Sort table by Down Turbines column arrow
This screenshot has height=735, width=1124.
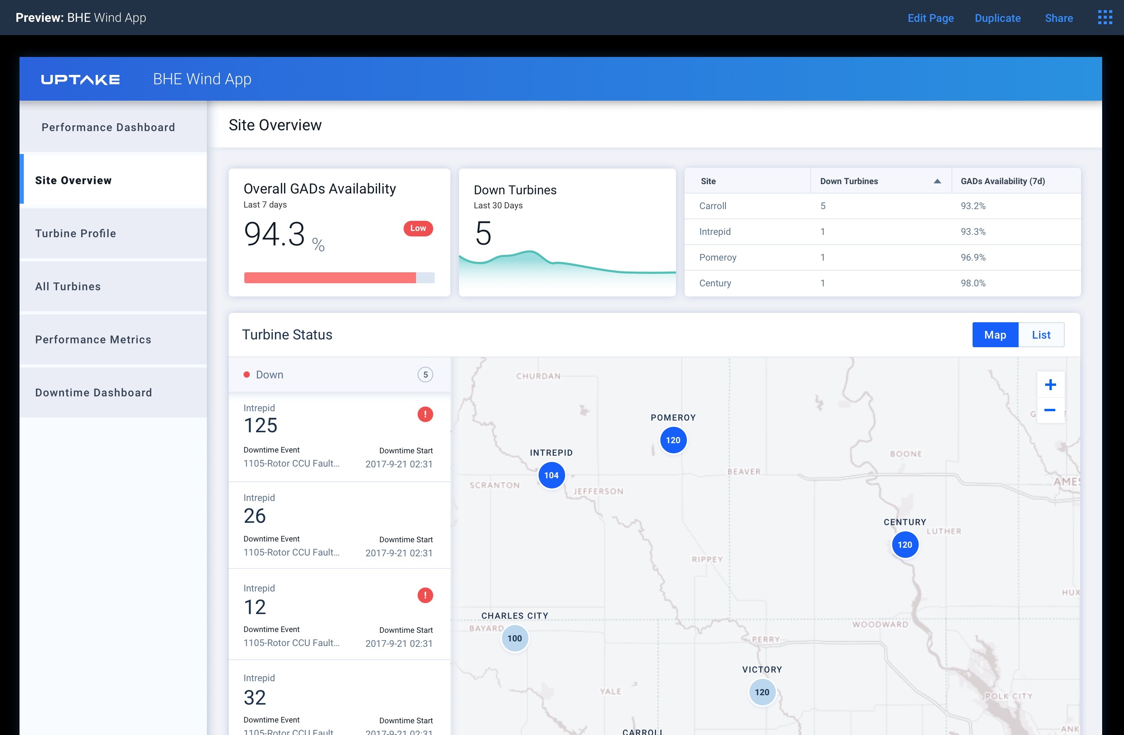click(937, 181)
